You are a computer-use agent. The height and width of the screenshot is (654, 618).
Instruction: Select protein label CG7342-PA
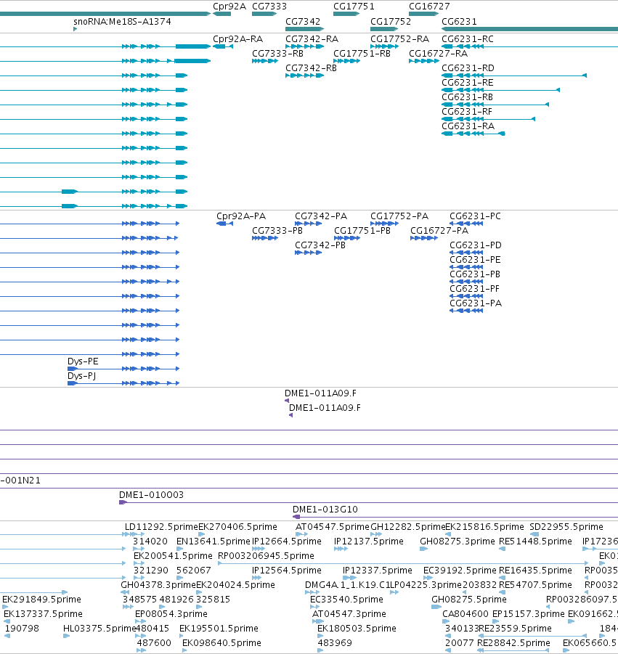pyautogui.click(x=321, y=216)
